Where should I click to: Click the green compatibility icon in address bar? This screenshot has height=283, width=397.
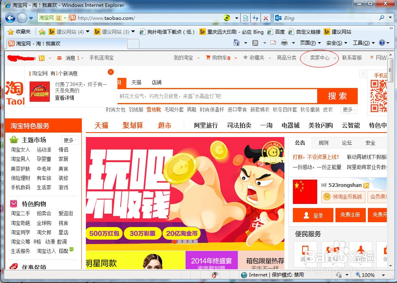227,18
